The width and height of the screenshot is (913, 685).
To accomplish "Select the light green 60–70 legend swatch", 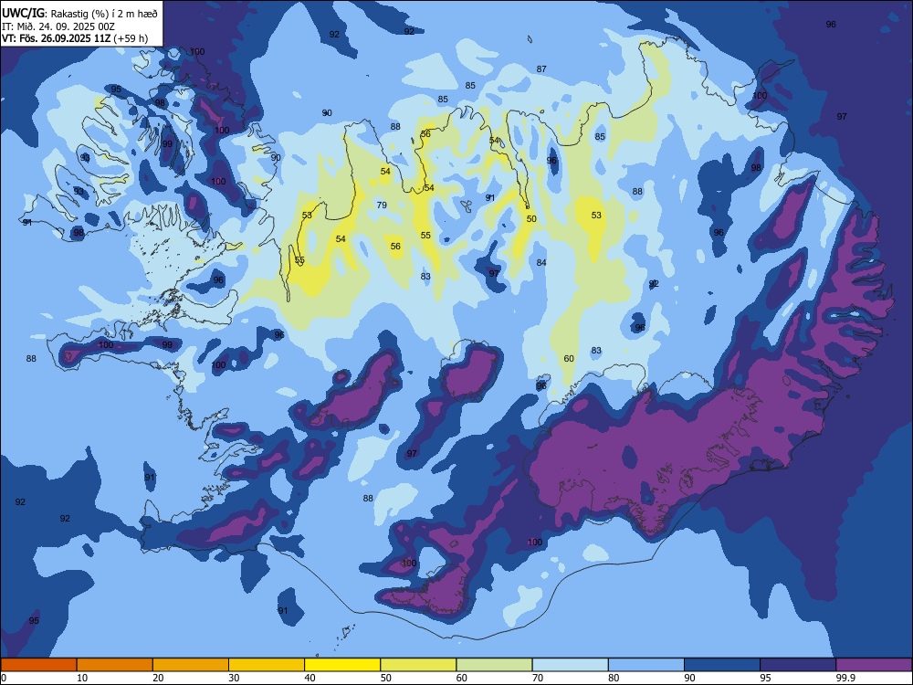I will (494, 665).
